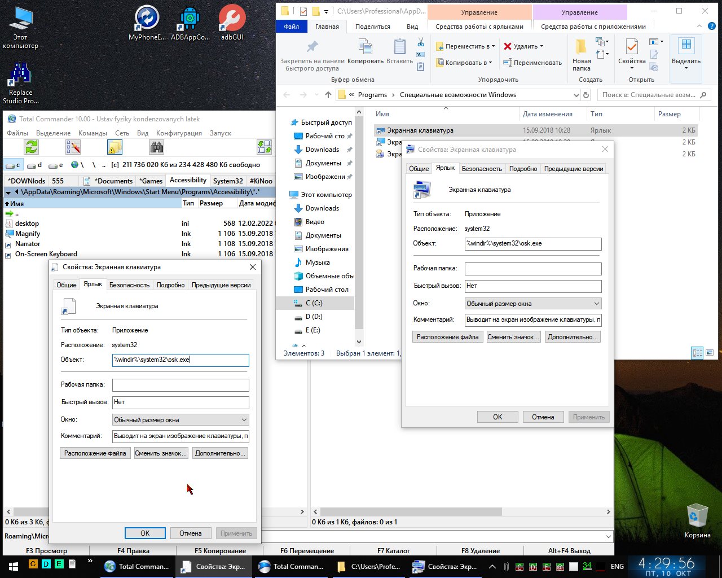Expand the Explorer address bar history chevron
Image resolution: width=722 pixels, height=578 pixels.
pos(576,95)
